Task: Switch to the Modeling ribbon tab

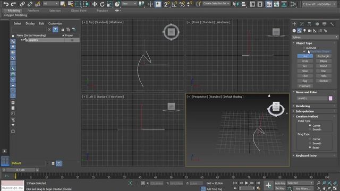Action: click(x=14, y=11)
